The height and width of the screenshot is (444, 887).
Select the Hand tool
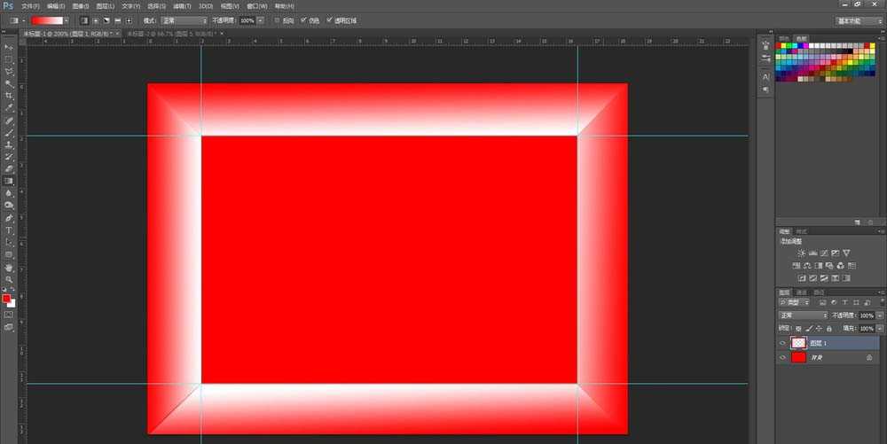(x=9, y=267)
